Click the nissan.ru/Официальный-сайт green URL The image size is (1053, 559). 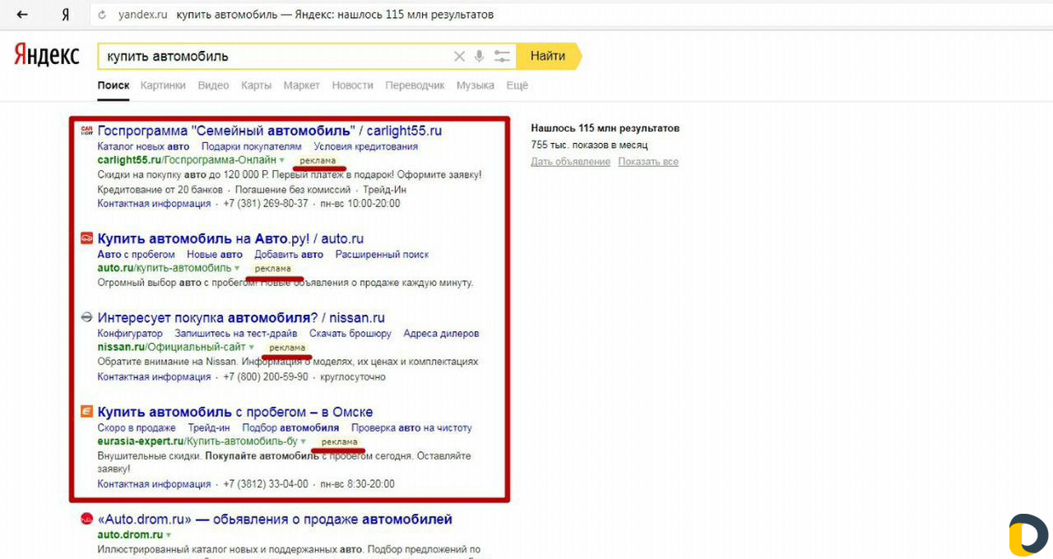point(171,348)
